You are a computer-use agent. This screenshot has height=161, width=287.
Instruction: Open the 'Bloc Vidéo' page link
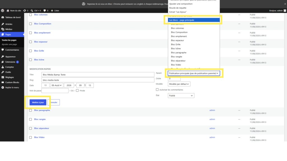tap(39, 137)
